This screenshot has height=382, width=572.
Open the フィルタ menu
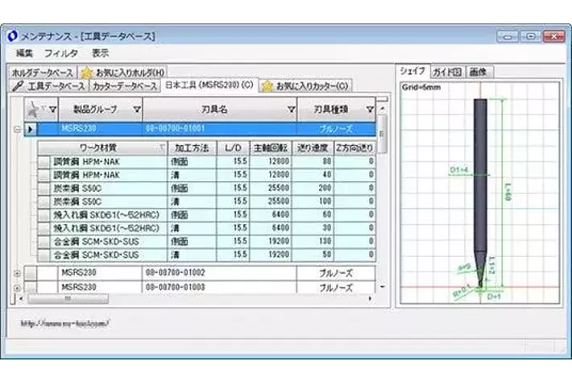[x=61, y=53]
